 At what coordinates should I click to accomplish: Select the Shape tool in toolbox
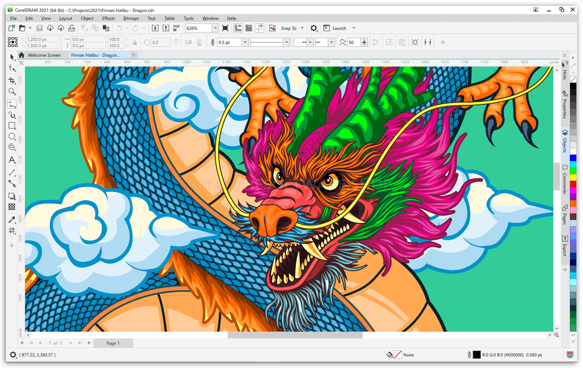click(x=12, y=68)
